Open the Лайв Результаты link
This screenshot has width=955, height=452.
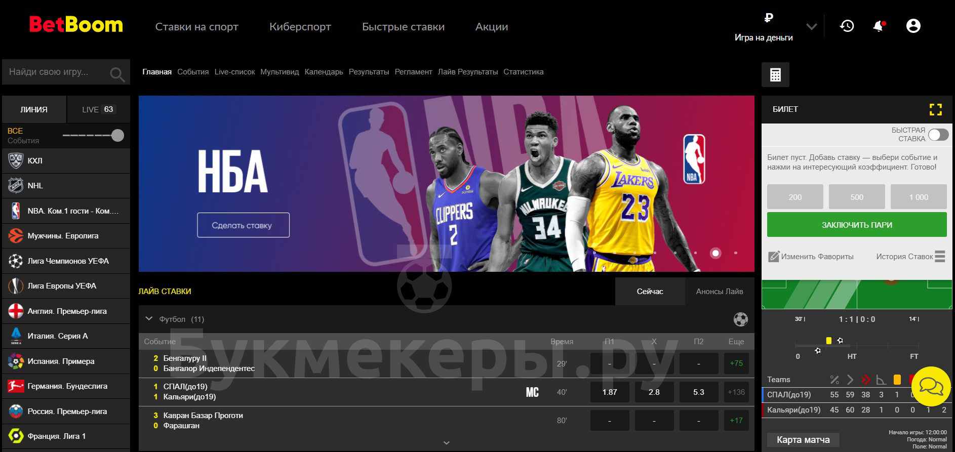point(468,72)
